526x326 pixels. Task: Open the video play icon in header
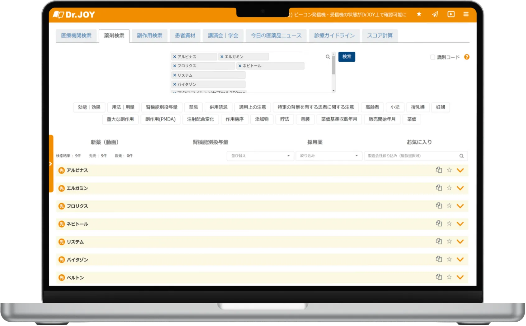click(451, 14)
